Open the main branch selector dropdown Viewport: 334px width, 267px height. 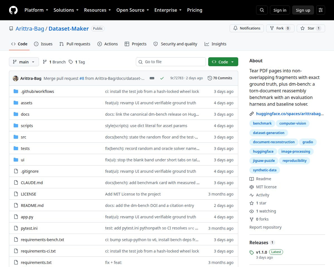click(x=24, y=62)
